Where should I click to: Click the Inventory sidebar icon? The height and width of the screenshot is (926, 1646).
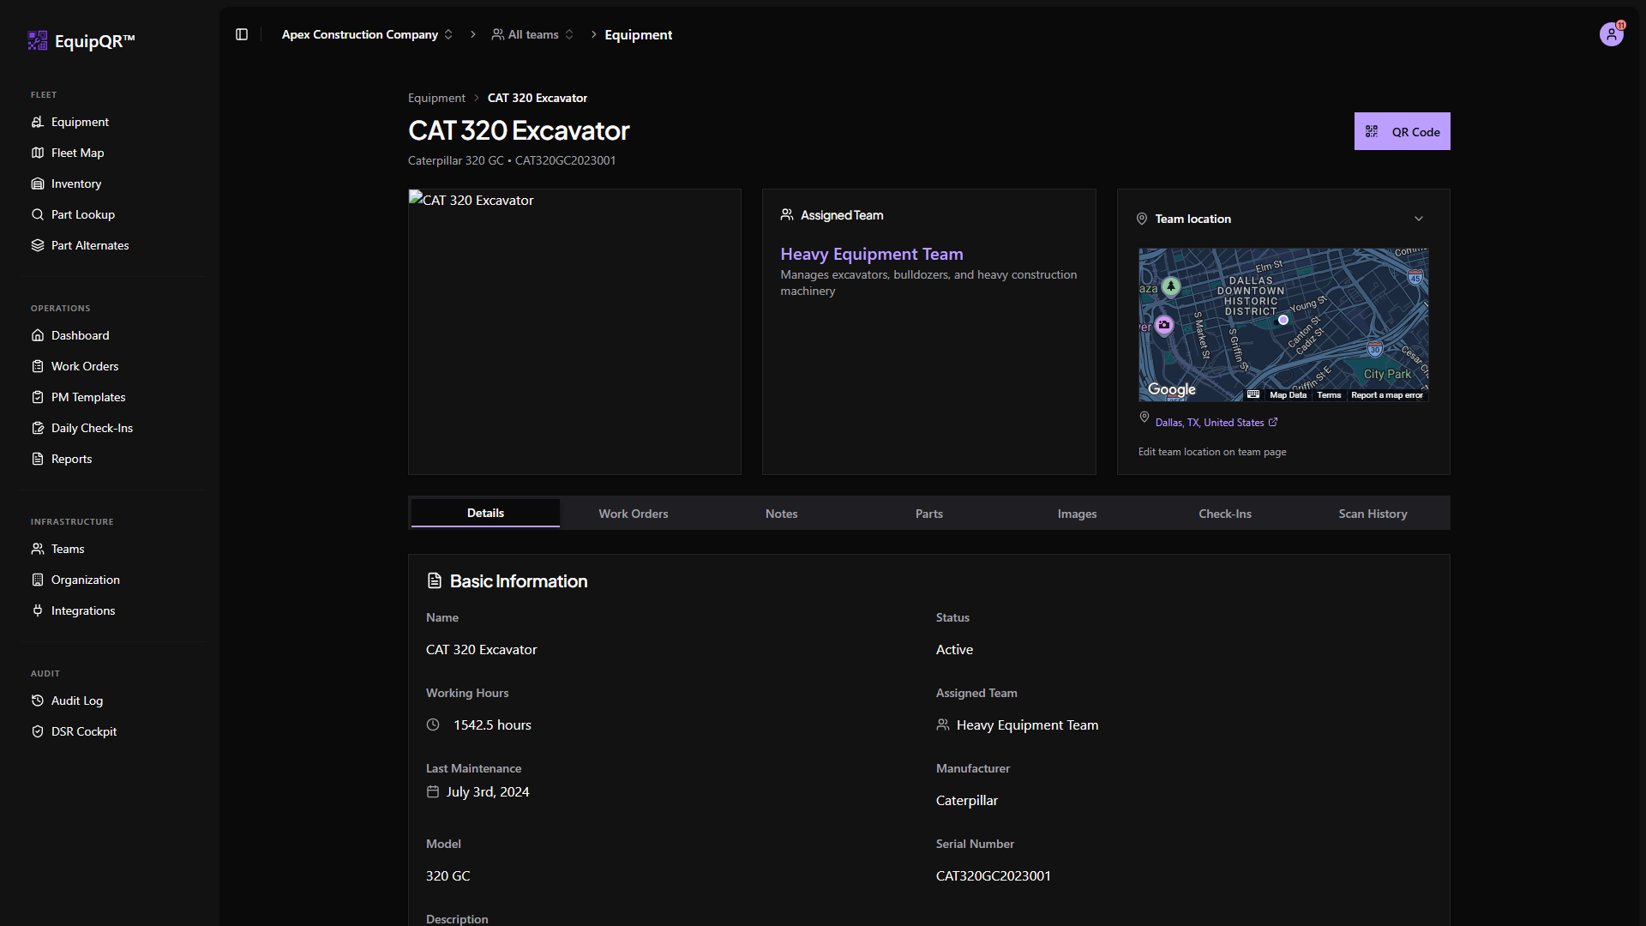coord(38,183)
